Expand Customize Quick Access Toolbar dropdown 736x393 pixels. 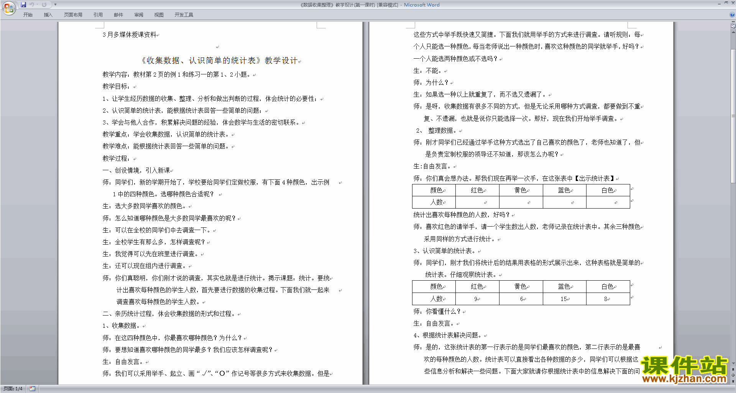tap(55, 5)
